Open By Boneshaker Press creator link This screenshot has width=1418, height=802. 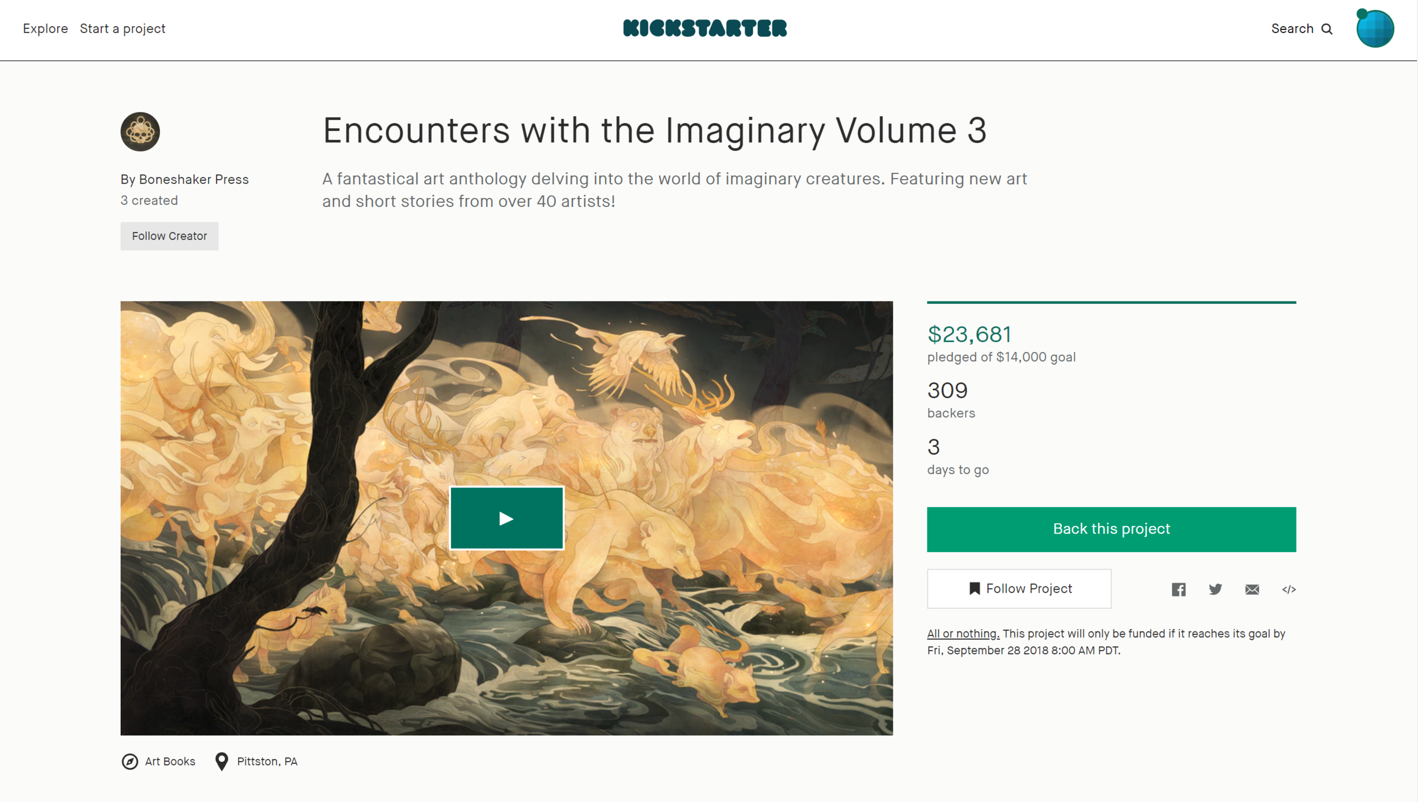tap(184, 179)
